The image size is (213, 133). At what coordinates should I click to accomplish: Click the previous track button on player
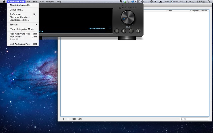point(117,31)
